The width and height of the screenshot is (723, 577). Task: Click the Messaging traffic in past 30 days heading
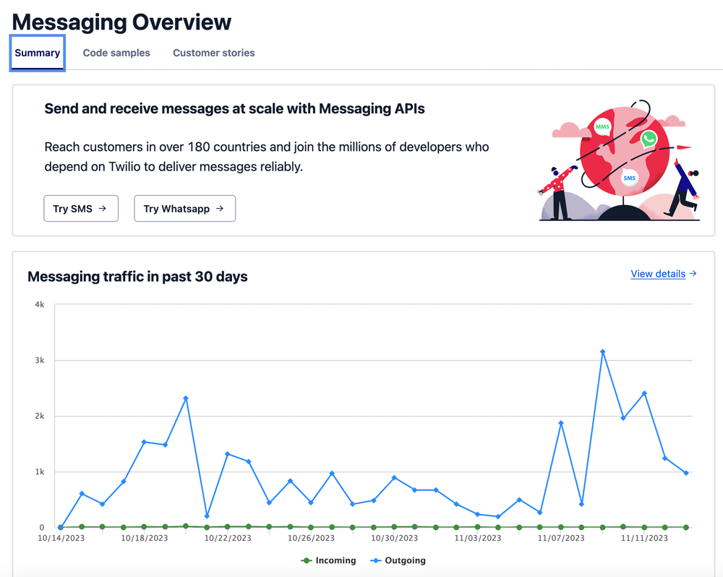point(138,277)
